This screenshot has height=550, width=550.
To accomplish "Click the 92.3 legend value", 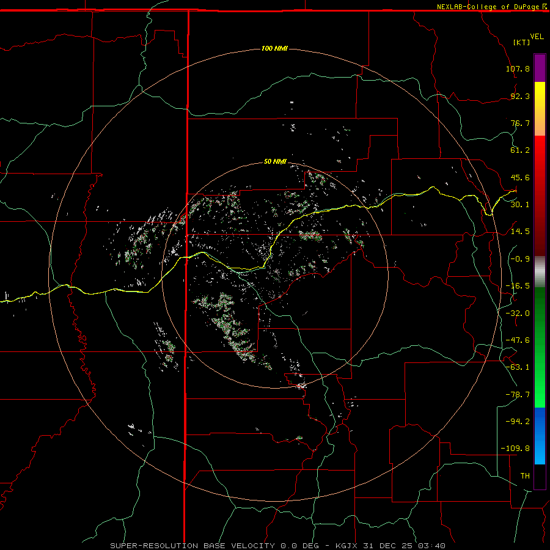I will click(520, 96).
